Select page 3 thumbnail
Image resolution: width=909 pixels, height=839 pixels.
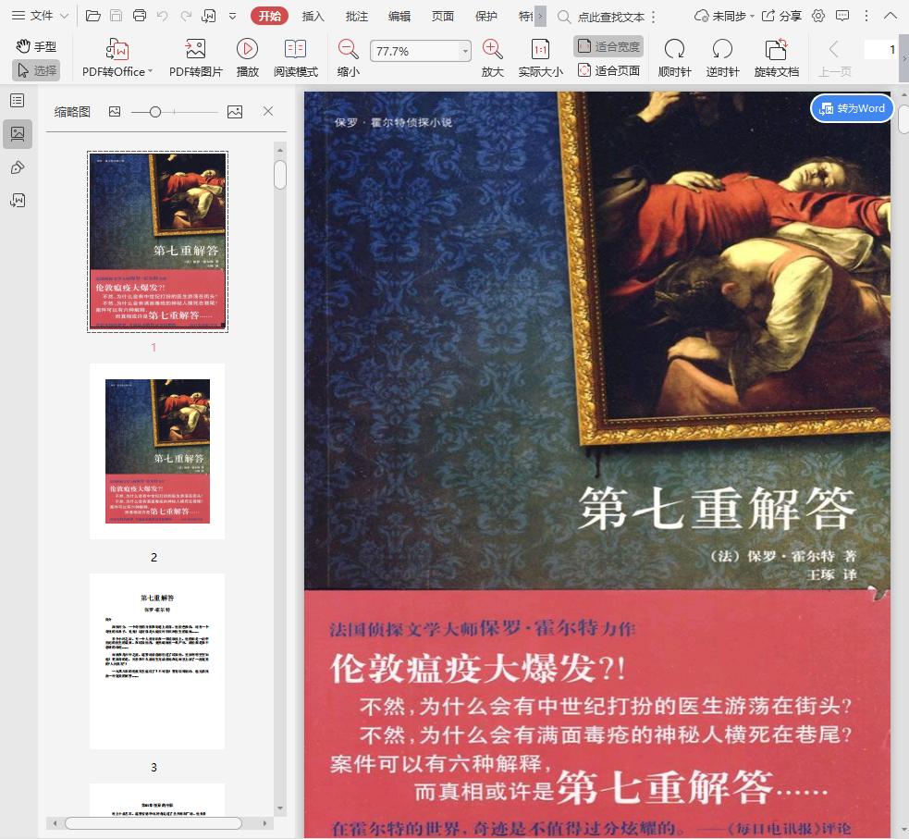[157, 661]
